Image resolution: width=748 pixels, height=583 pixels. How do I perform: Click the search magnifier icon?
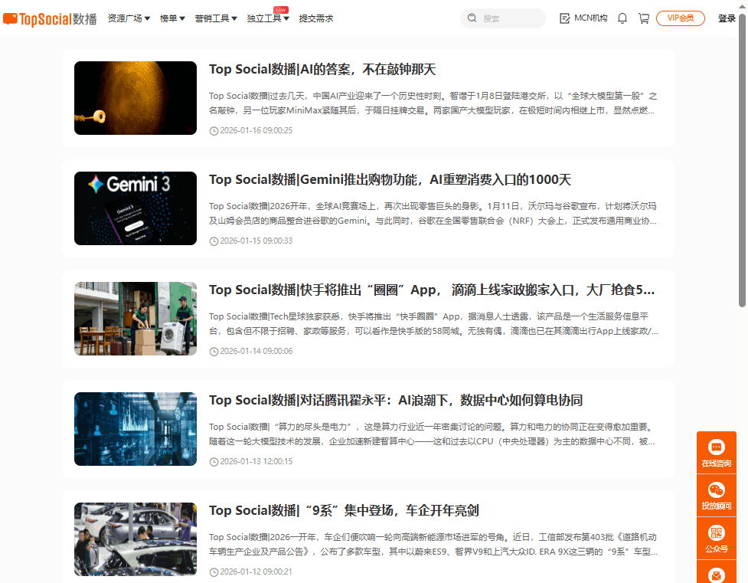coord(472,18)
